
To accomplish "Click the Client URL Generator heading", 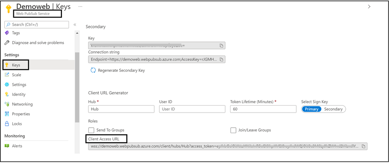I will pyautogui.click(x=108, y=93).
